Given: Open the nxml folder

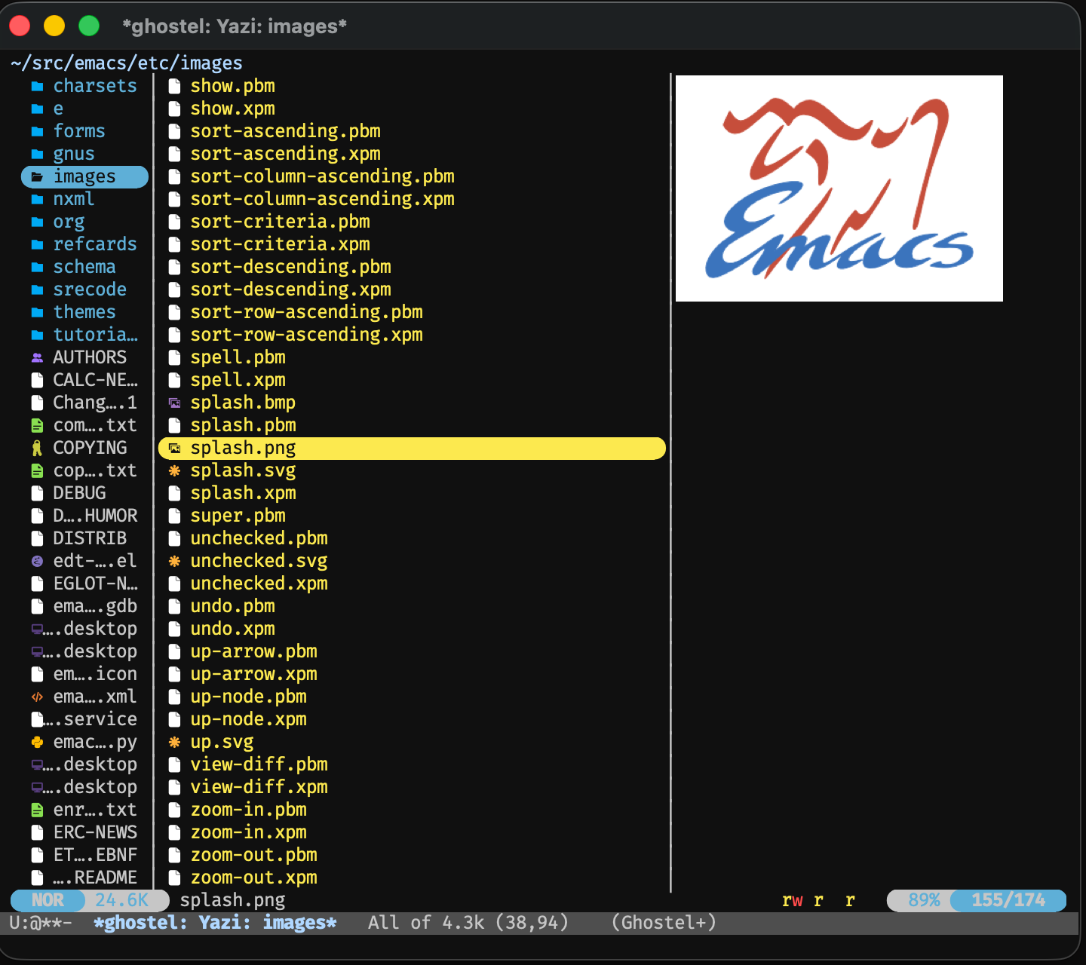Looking at the screenshot, I should coord(74,199).
